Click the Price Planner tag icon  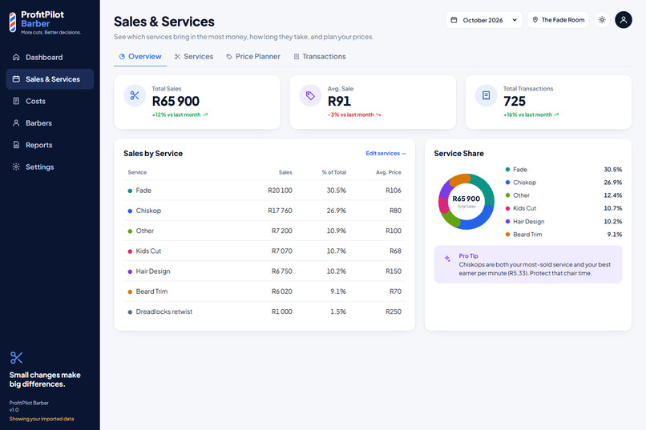pos(229,57)
